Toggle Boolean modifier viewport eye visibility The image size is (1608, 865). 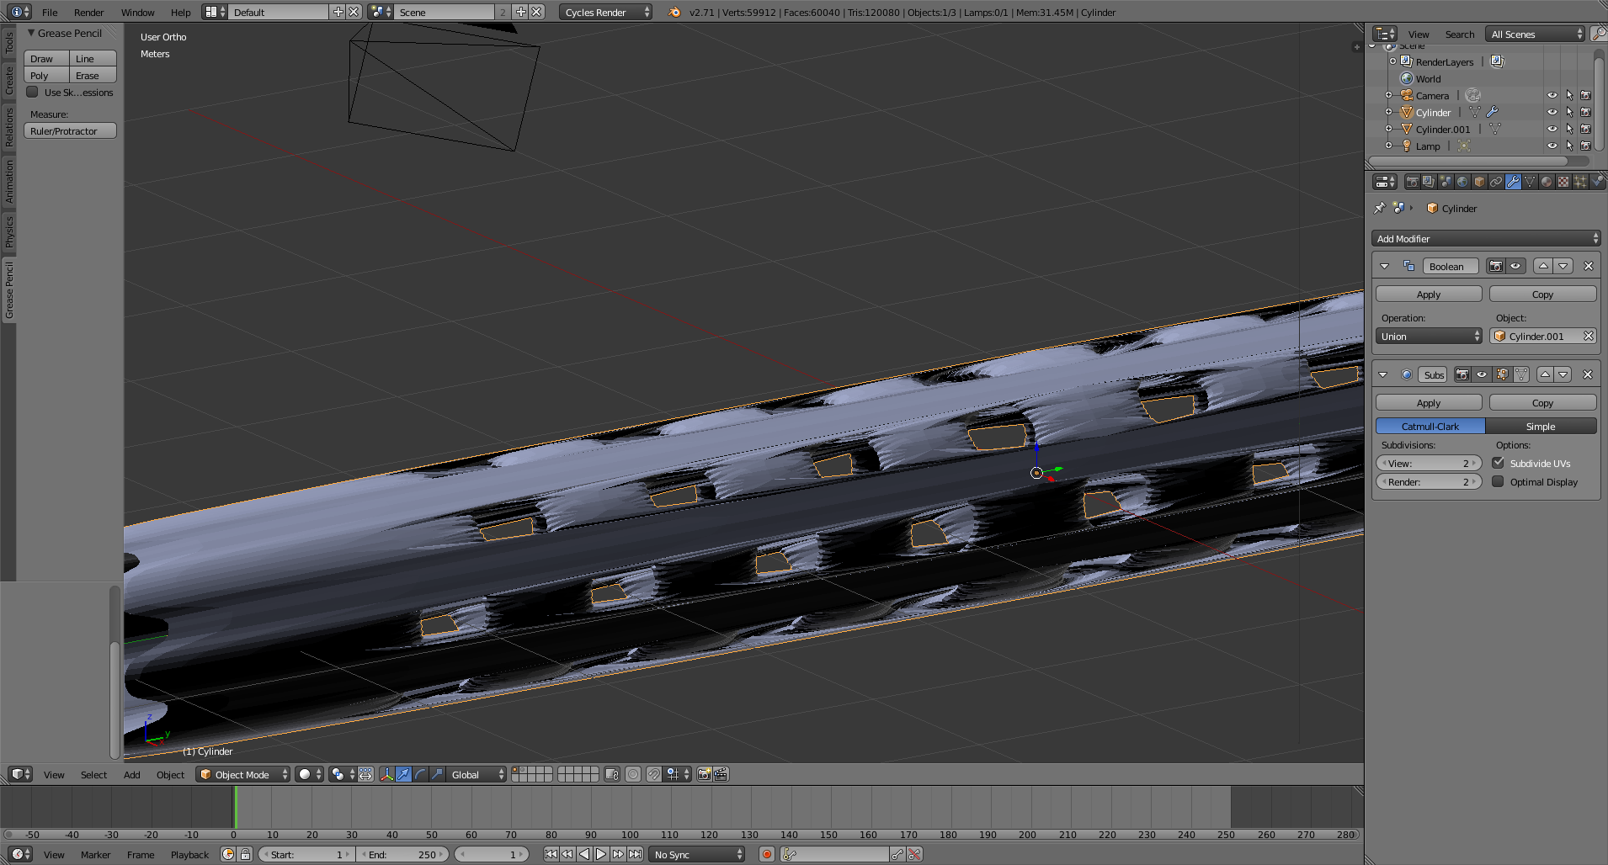(x=1515, y=266)
